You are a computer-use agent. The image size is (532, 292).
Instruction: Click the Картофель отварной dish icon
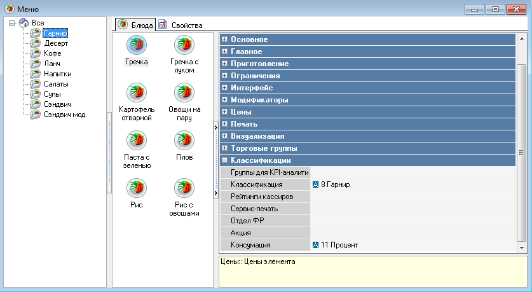pyautogui.click(x=137, y=93)
